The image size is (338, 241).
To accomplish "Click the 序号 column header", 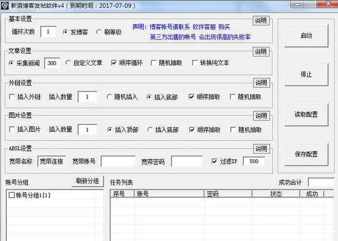I will tap(122, 194).
